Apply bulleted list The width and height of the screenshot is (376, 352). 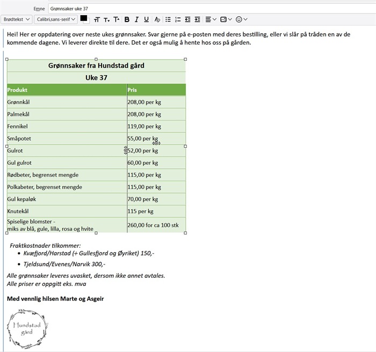(168, 19)
